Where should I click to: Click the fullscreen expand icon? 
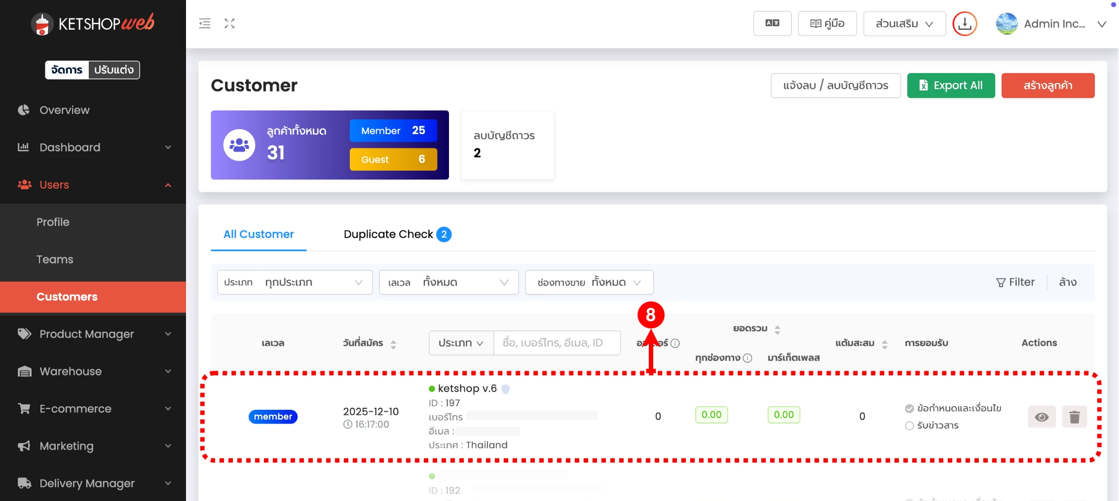click(229, 23)
